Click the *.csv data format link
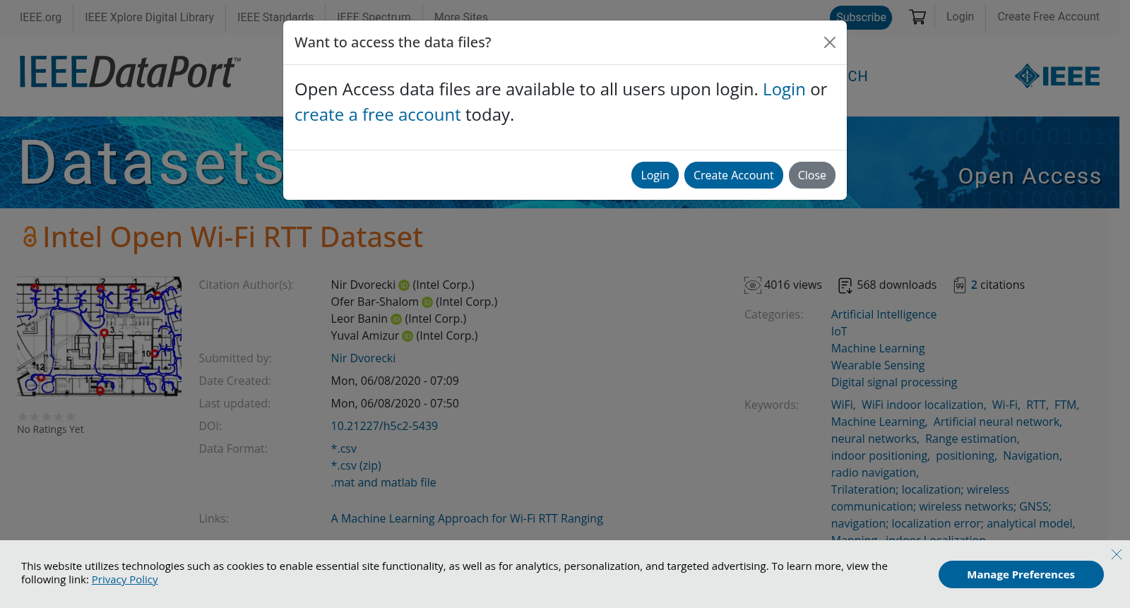The width and height of the screenshot is (1130, 608). tap(344, 449)
